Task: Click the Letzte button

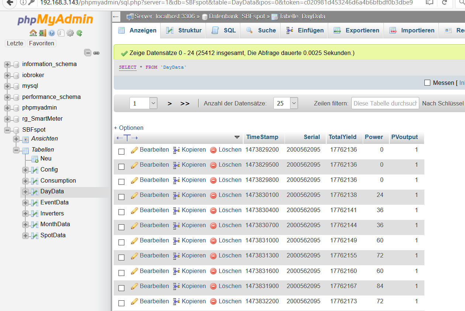Action: 15,43
